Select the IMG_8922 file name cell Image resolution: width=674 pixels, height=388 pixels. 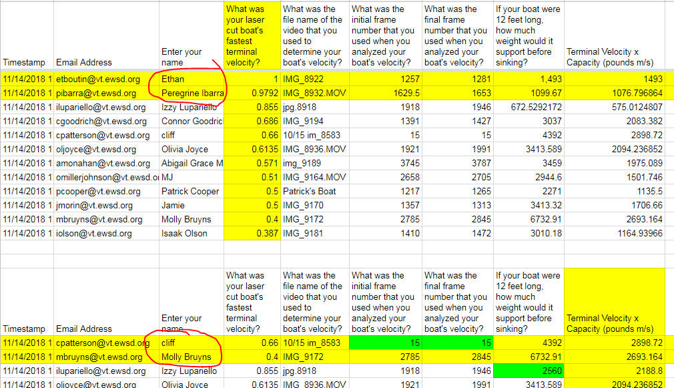[314, 79]
